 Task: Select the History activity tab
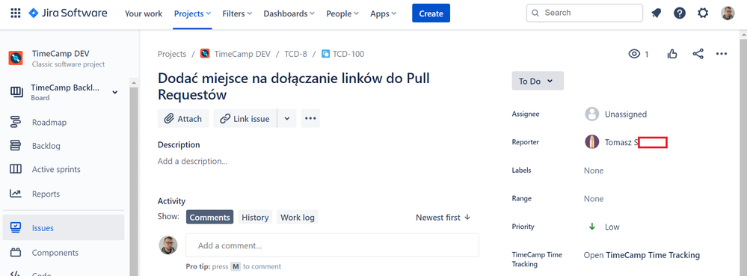(255, 218)
